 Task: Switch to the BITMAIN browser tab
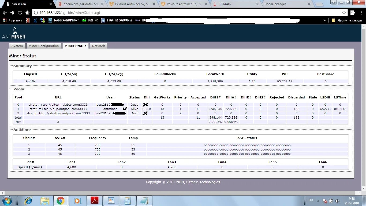coord(236,4)
